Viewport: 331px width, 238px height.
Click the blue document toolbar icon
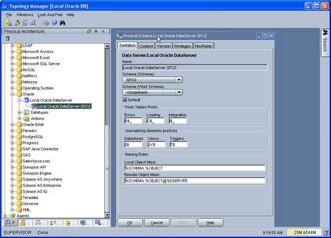33,23
